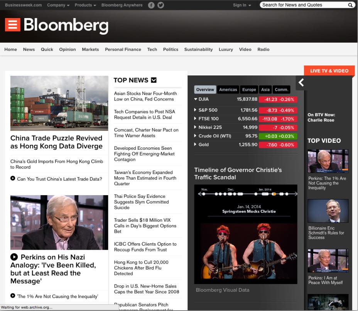Open Personal Finance section
The width and height of the screenshot is (358, 311).
click(123, 49)
